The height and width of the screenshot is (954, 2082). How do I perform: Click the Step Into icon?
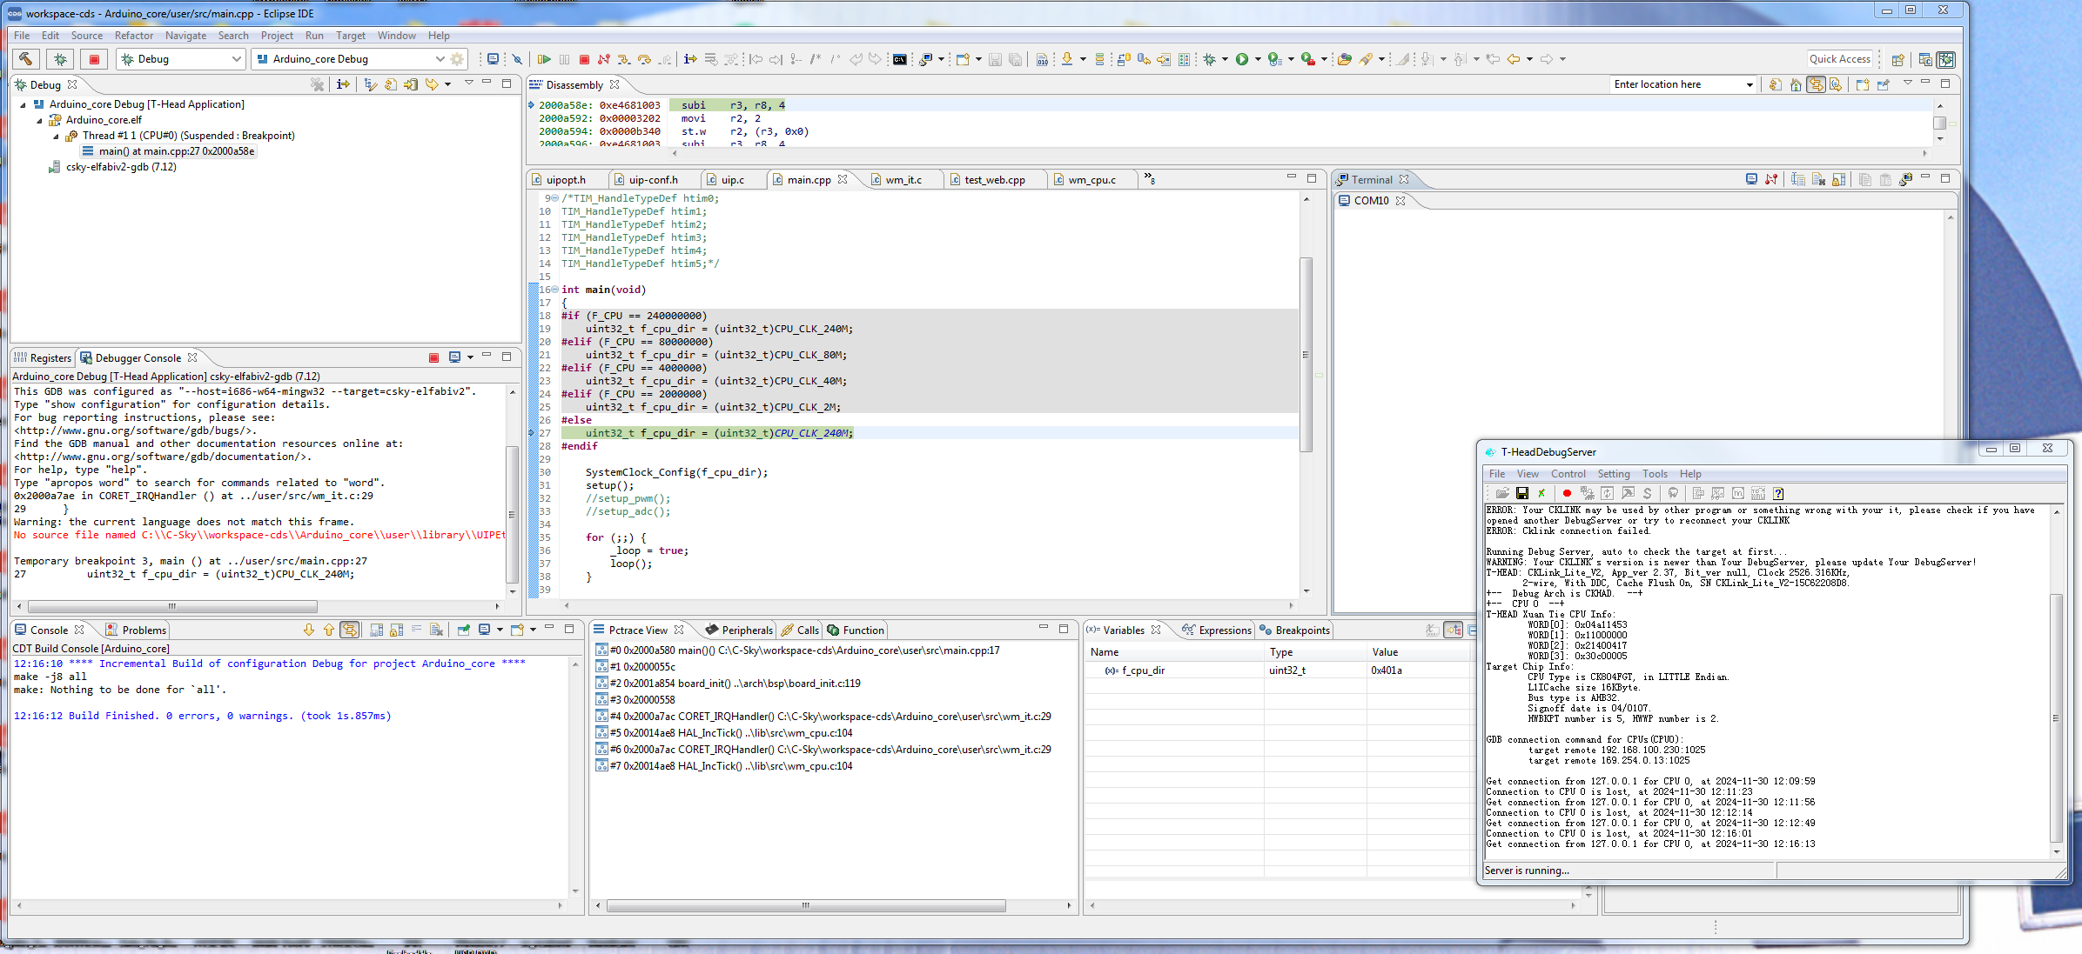624,59
